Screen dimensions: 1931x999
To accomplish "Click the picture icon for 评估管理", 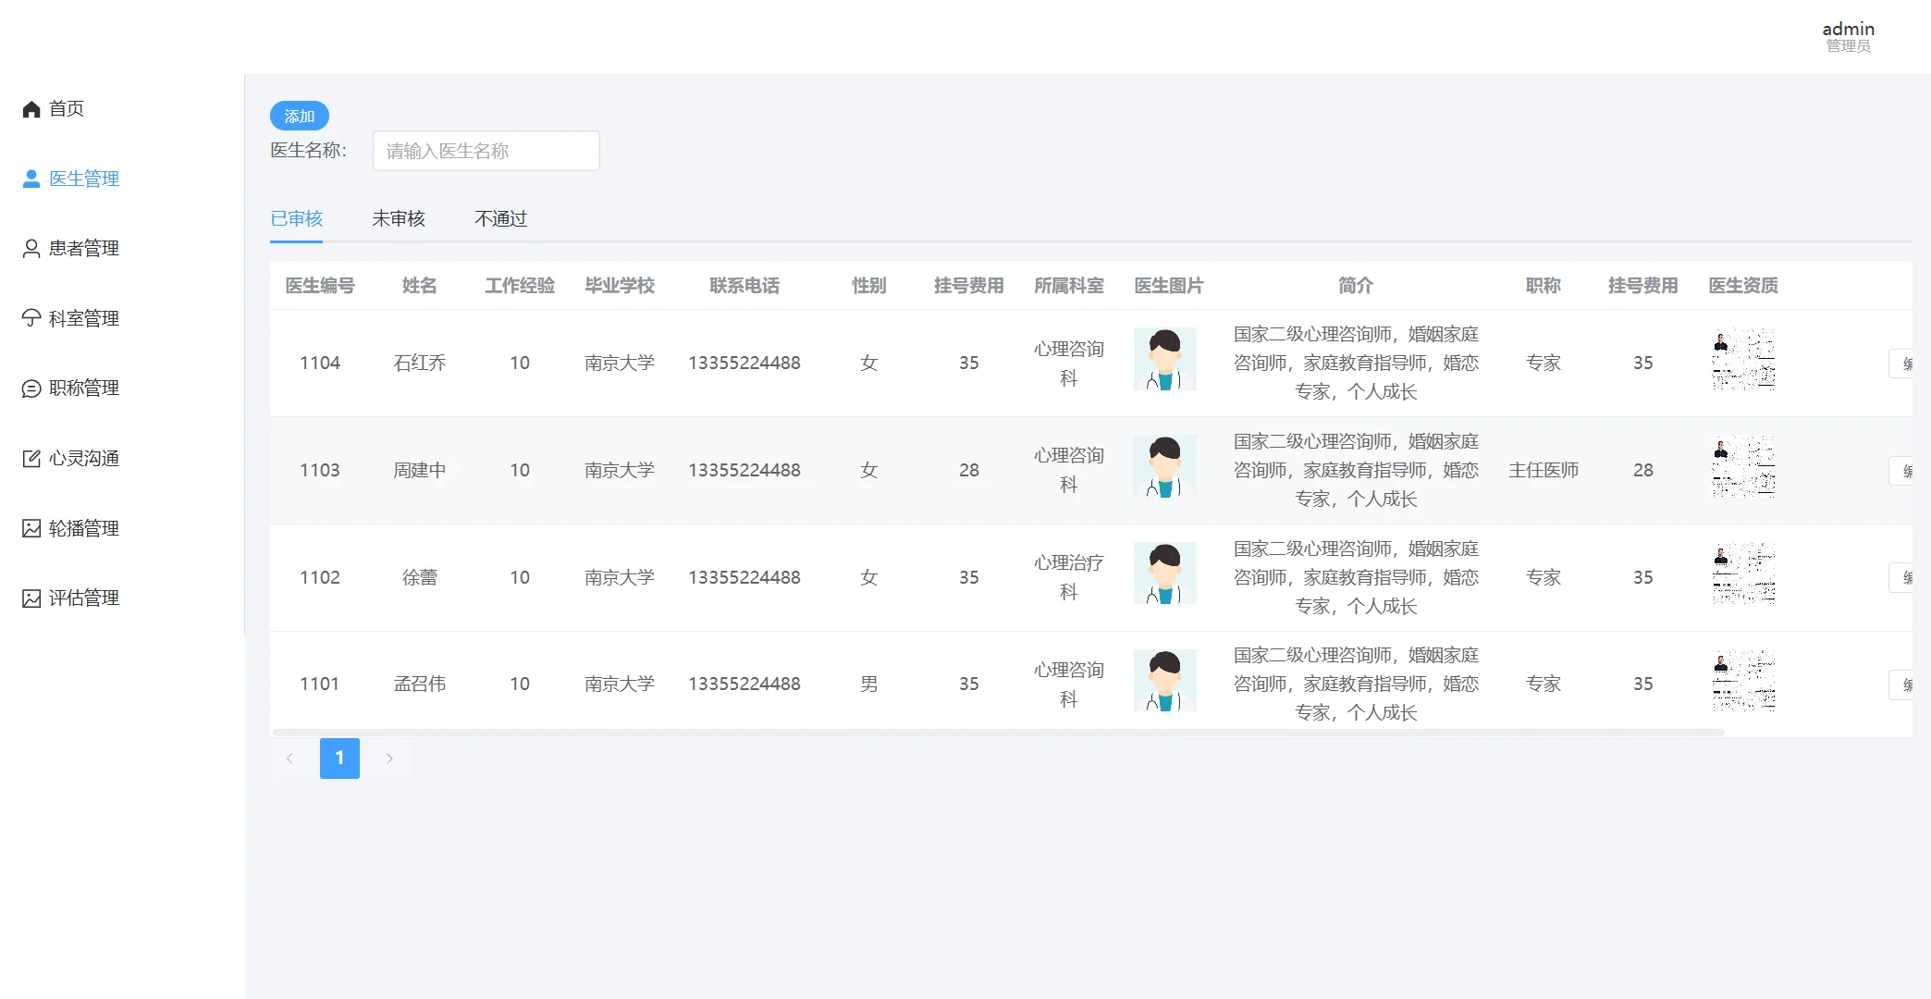I will tap(31, 598).
